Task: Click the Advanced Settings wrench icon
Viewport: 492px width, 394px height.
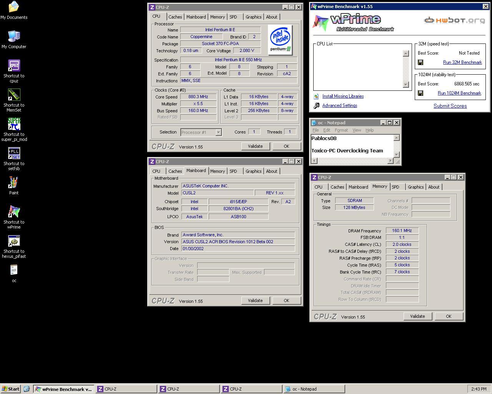Action: pos(316,105)
